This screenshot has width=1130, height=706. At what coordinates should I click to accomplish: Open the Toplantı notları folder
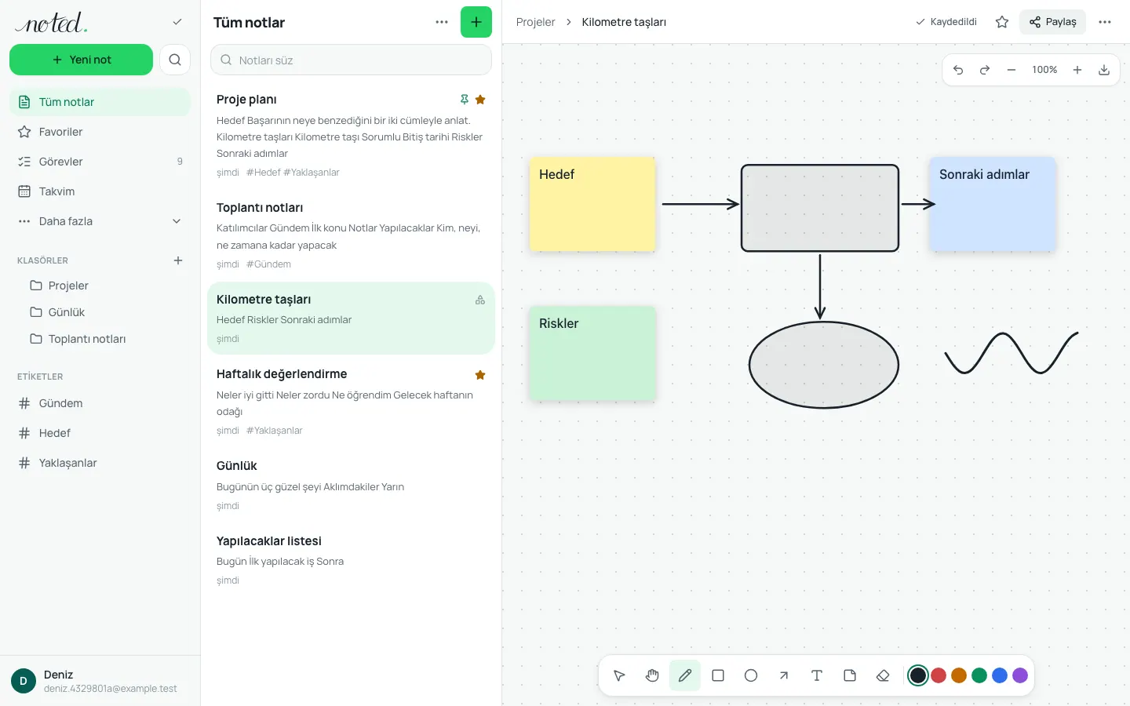(100, 339)
